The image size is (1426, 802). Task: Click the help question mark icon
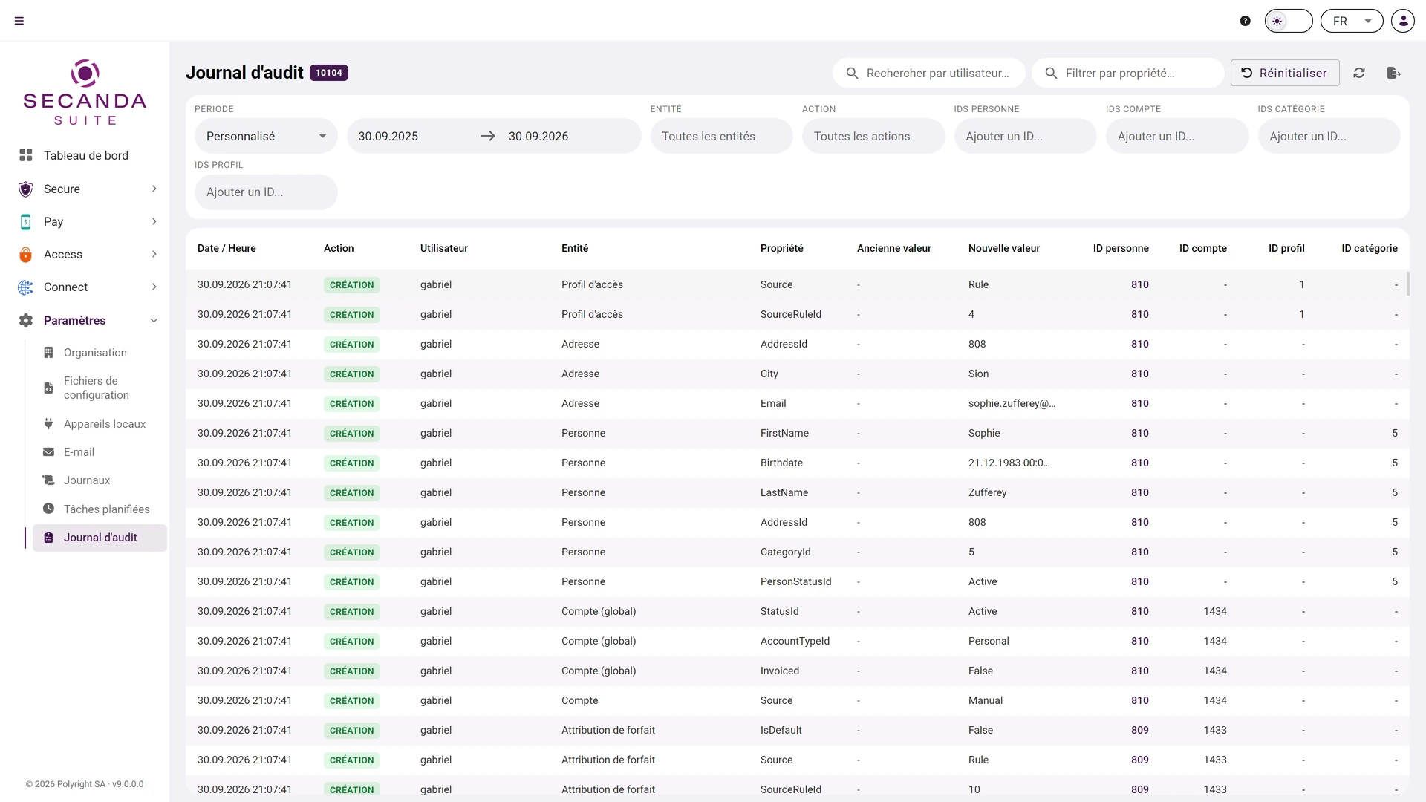point(1246,21)
